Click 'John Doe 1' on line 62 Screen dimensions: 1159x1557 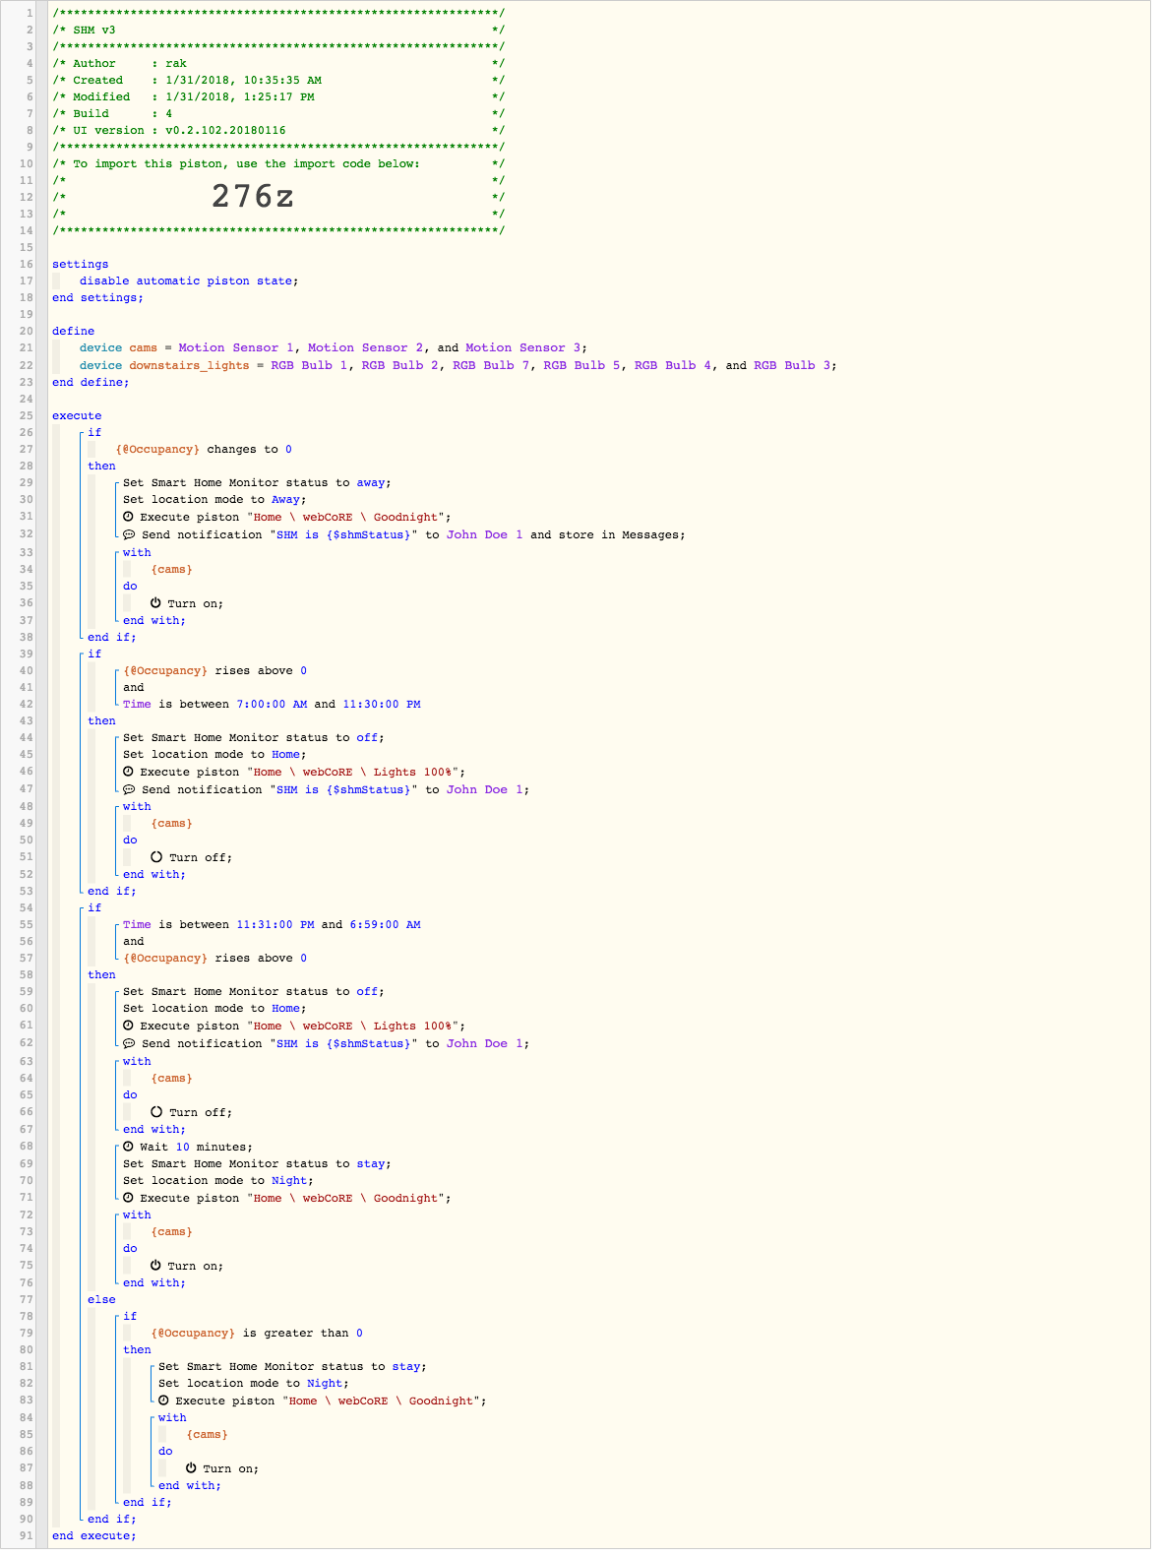(x=485, y=1043)
